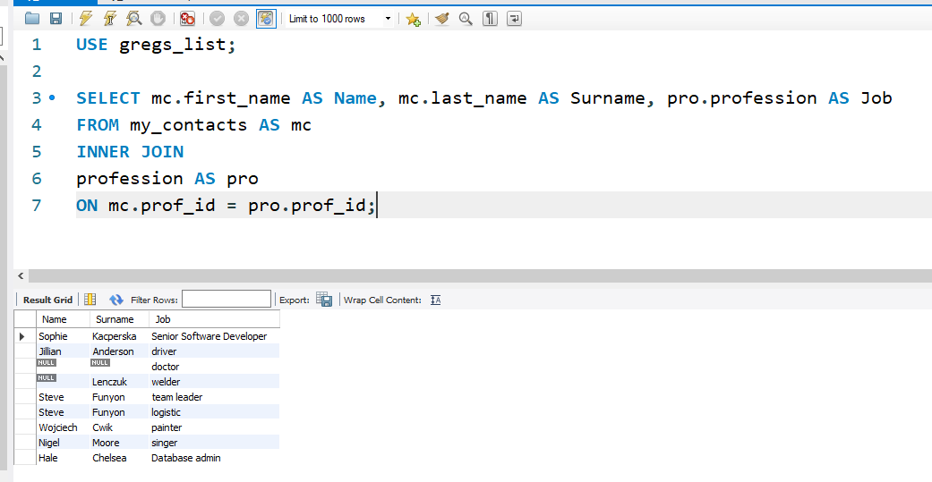Toggle Wrap Cell Content icon

pos(436,300)
